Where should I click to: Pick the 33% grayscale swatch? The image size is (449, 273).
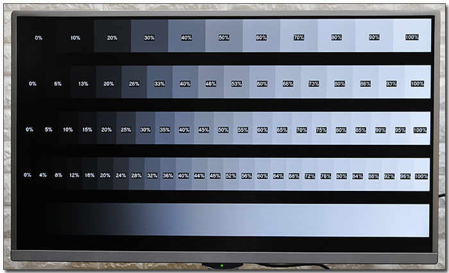point(160,83)
